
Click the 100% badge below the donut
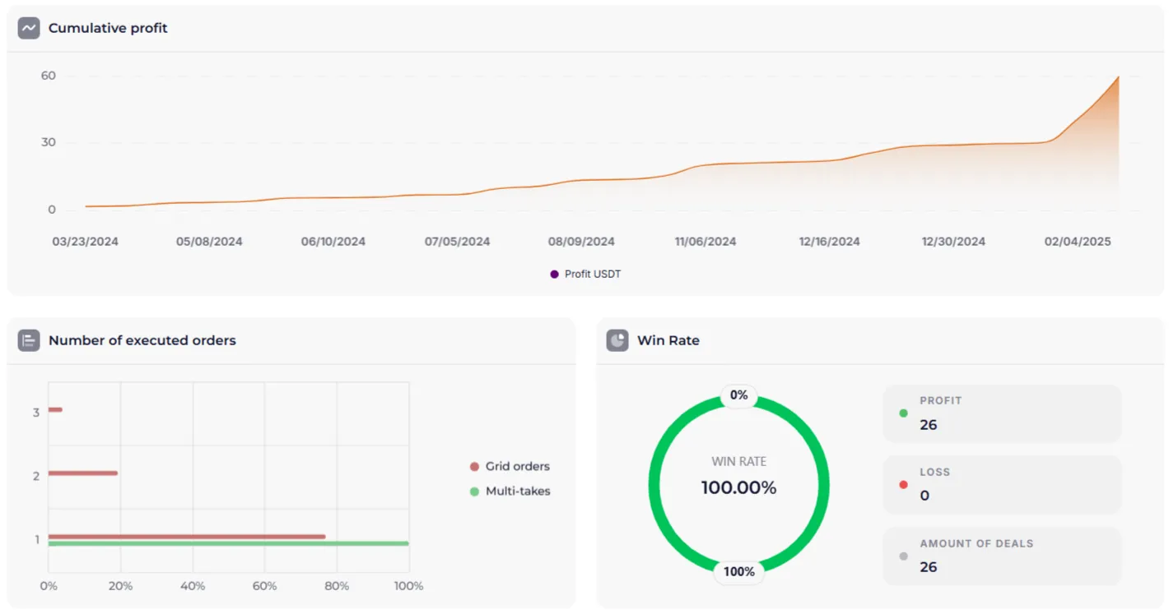(738, 571)
